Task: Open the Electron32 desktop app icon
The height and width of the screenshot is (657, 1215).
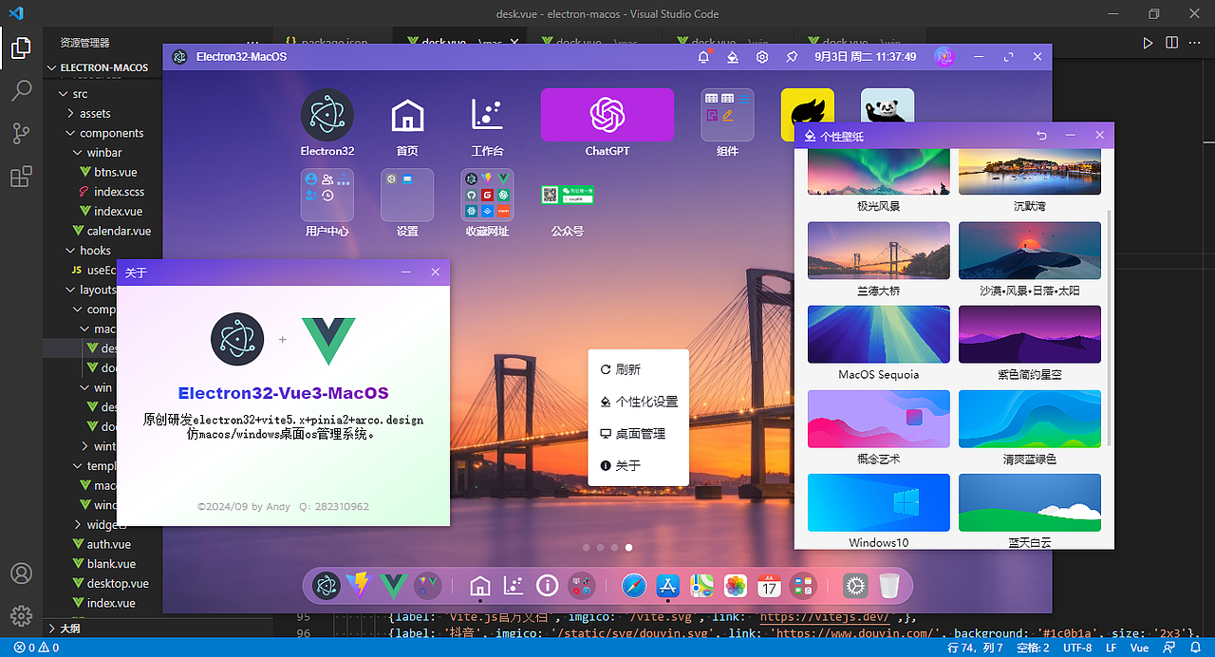Action: pyautogui.click(x=327, y=115)
